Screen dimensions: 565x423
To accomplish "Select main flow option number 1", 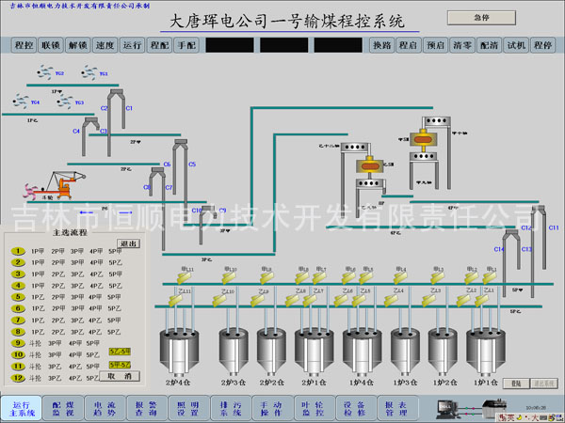I will tap(18, 252).
